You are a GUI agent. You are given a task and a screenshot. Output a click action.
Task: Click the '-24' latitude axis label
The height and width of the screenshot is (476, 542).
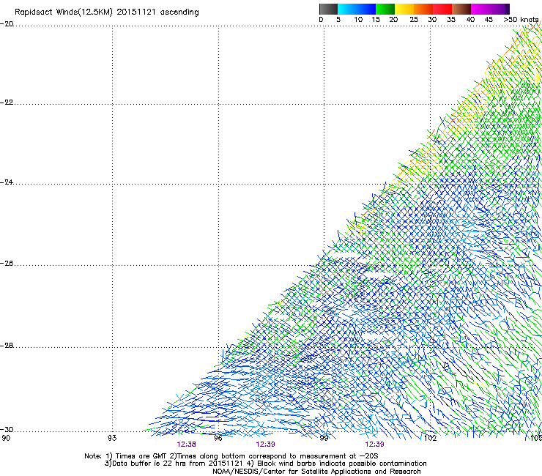tap(7, 182)
